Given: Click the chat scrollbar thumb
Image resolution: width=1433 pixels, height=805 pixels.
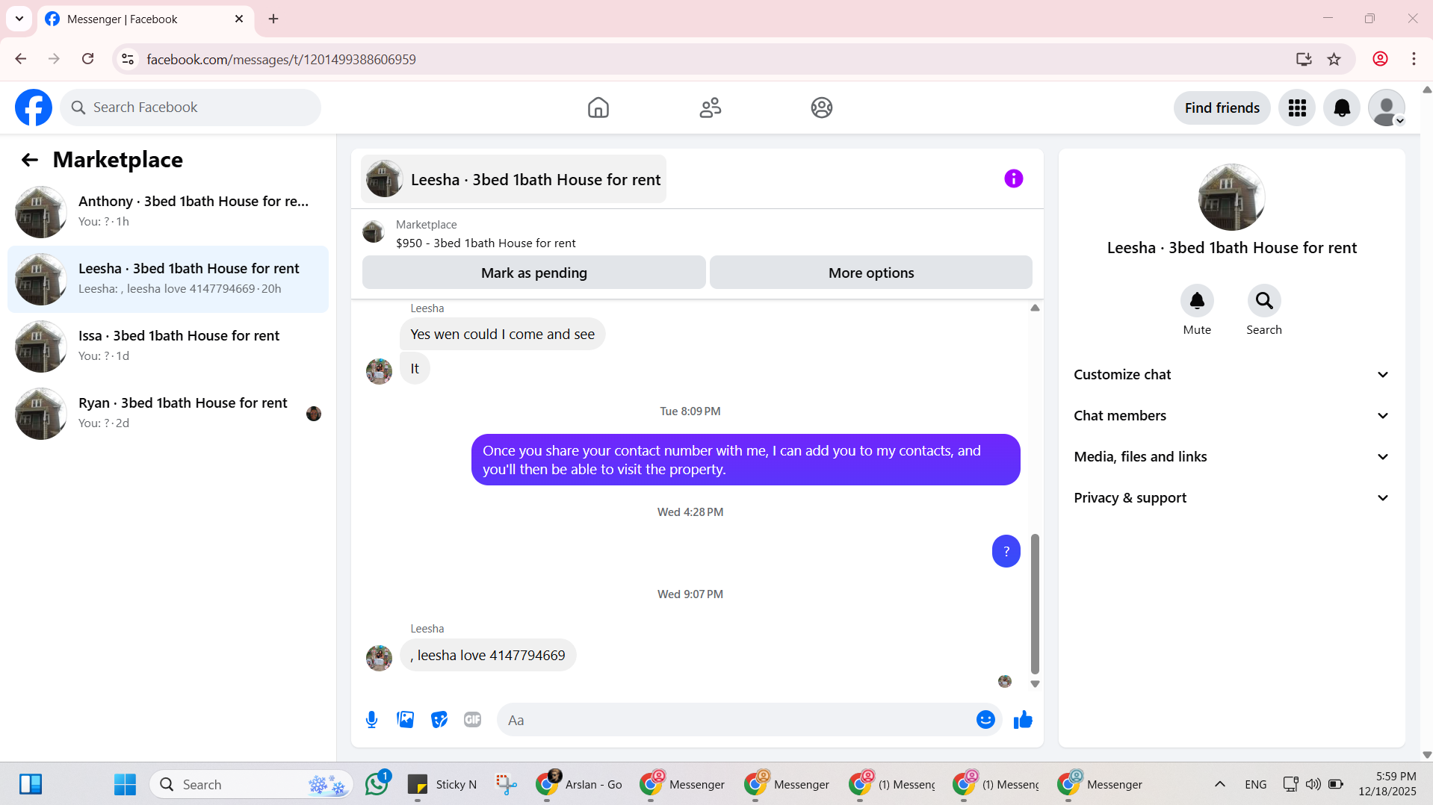Looking at the screenshot, I should click(1035, 604).
